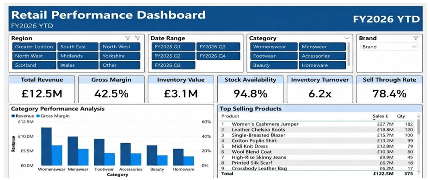430x180 pixels.
Task: Click the Date Range slicer header label
Action: pos(168,38)
